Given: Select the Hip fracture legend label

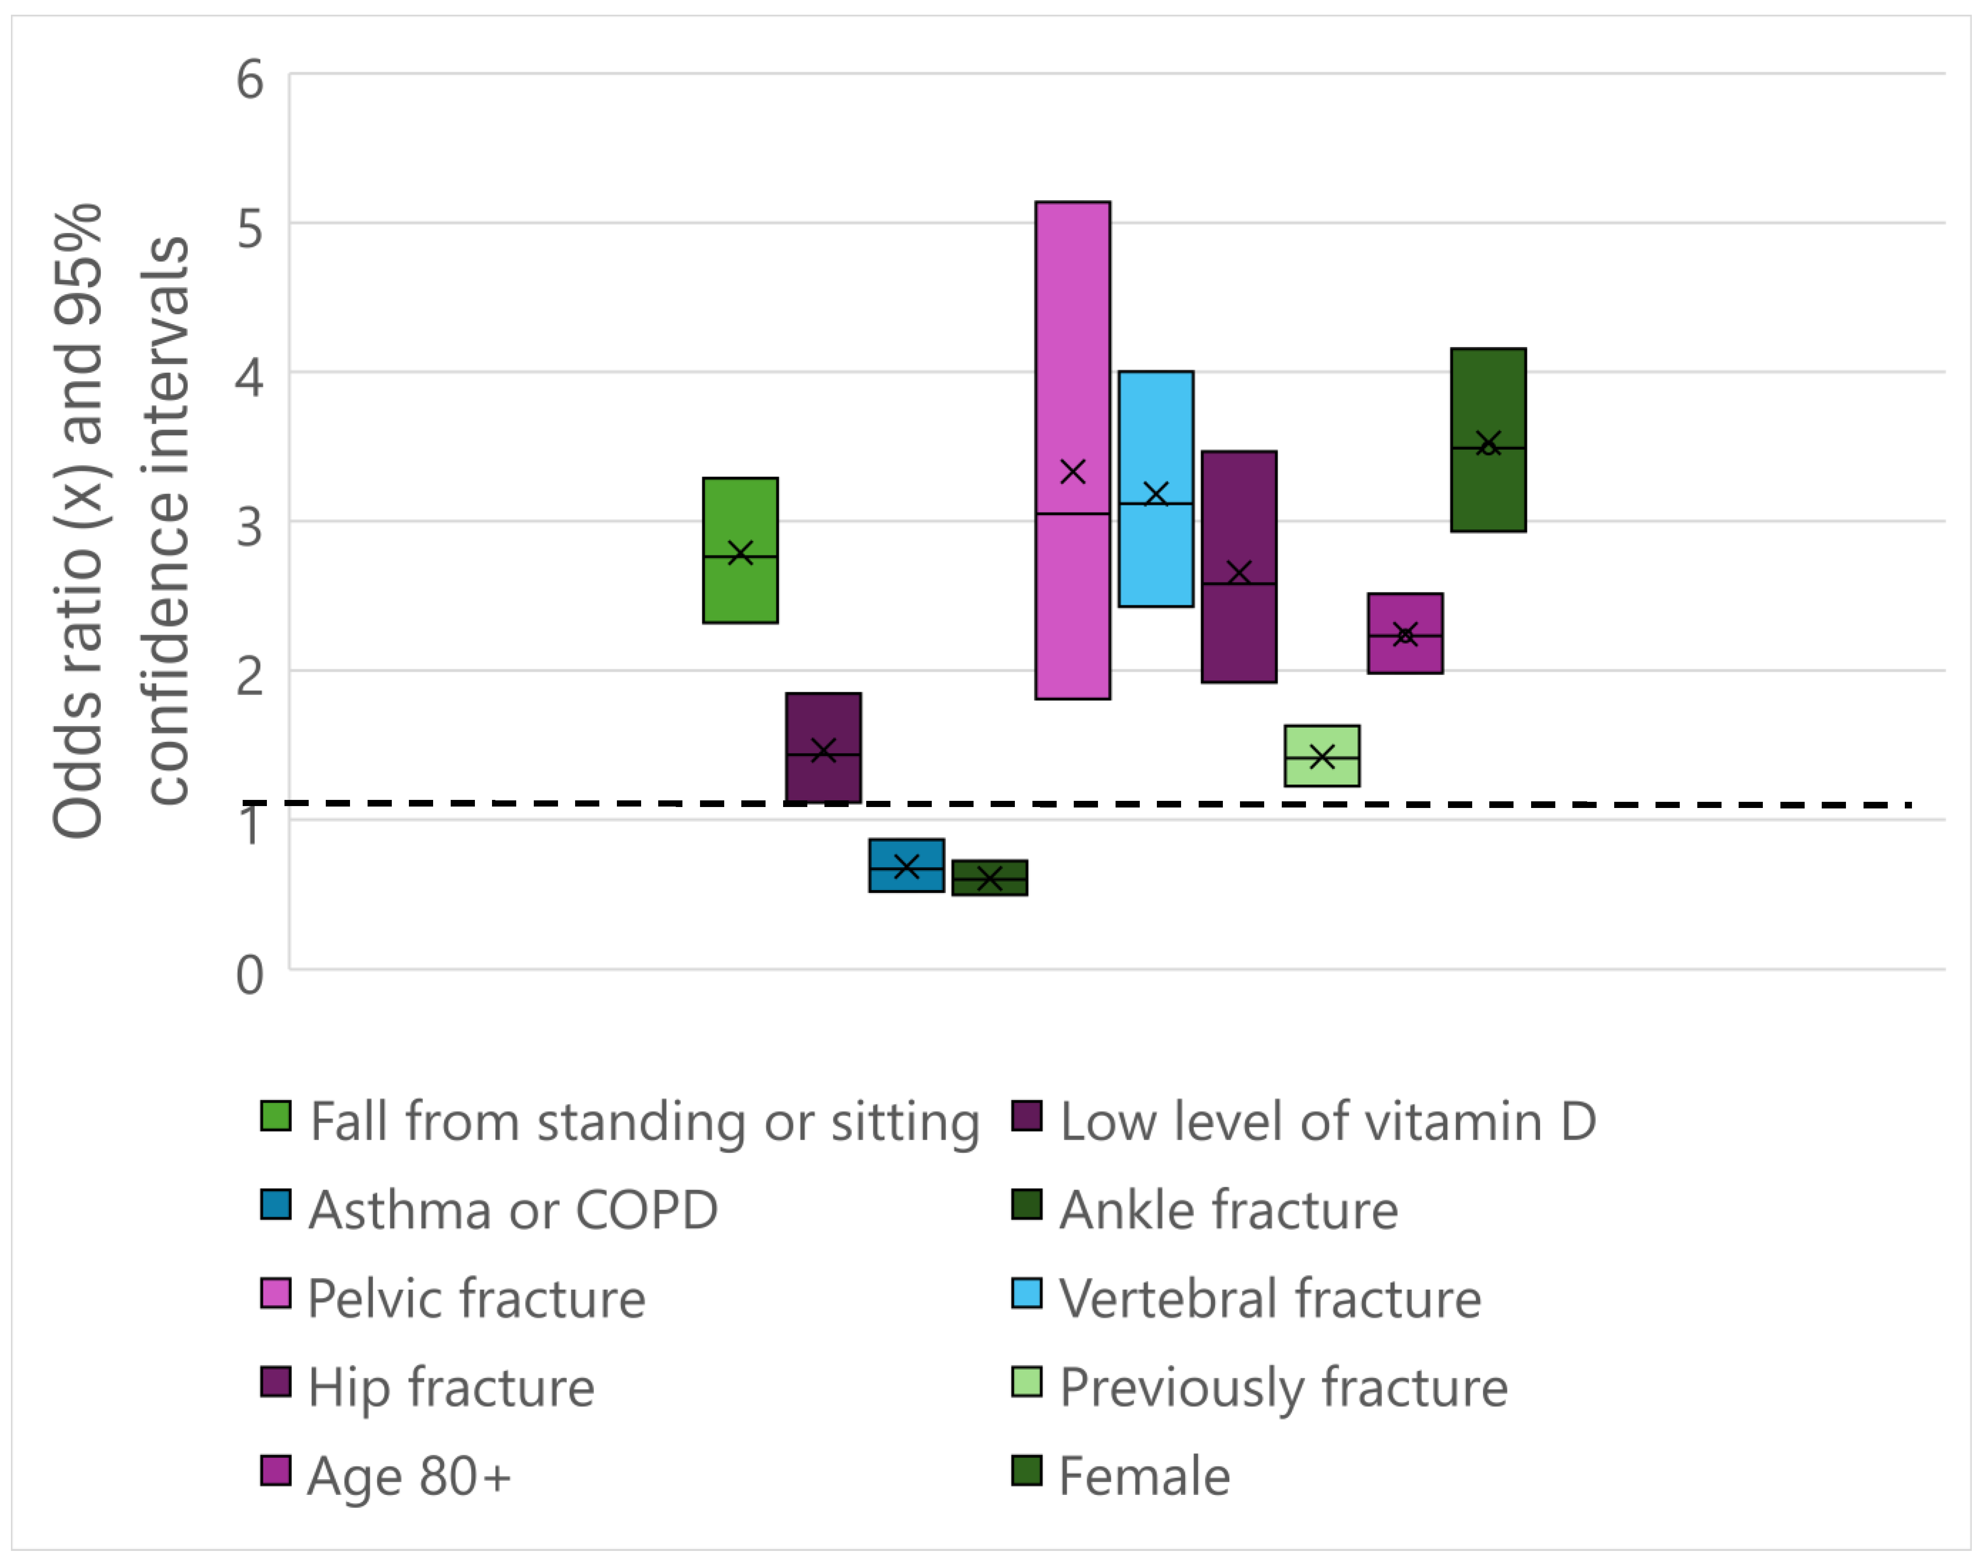Looking at the screenshot, I should (x=451, y=1388).
